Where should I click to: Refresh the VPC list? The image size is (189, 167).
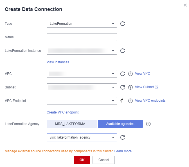(x=123, y=74)
